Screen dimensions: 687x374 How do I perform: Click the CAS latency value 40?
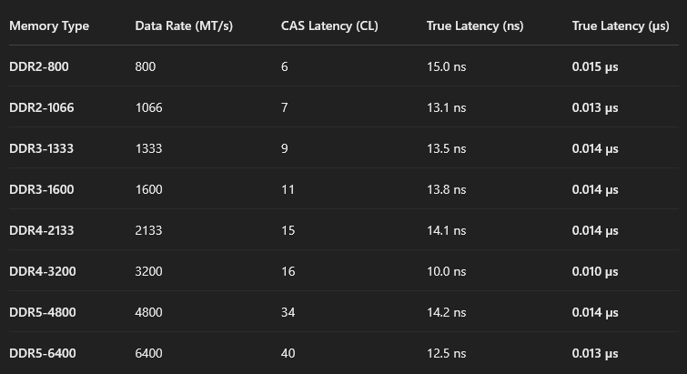click(x=288, y=353)
